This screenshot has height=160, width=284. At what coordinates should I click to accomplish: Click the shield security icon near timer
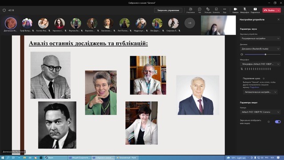coord(4,10)
